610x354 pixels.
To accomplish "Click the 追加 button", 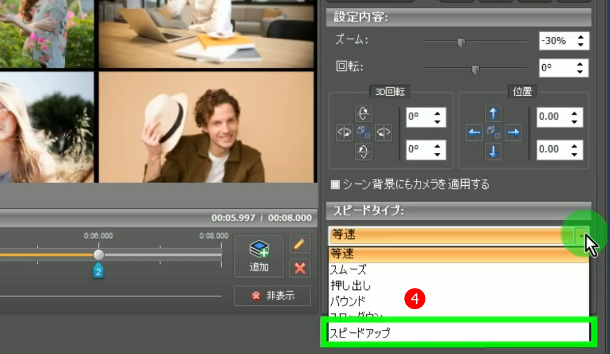I will (x=259, y=255).
